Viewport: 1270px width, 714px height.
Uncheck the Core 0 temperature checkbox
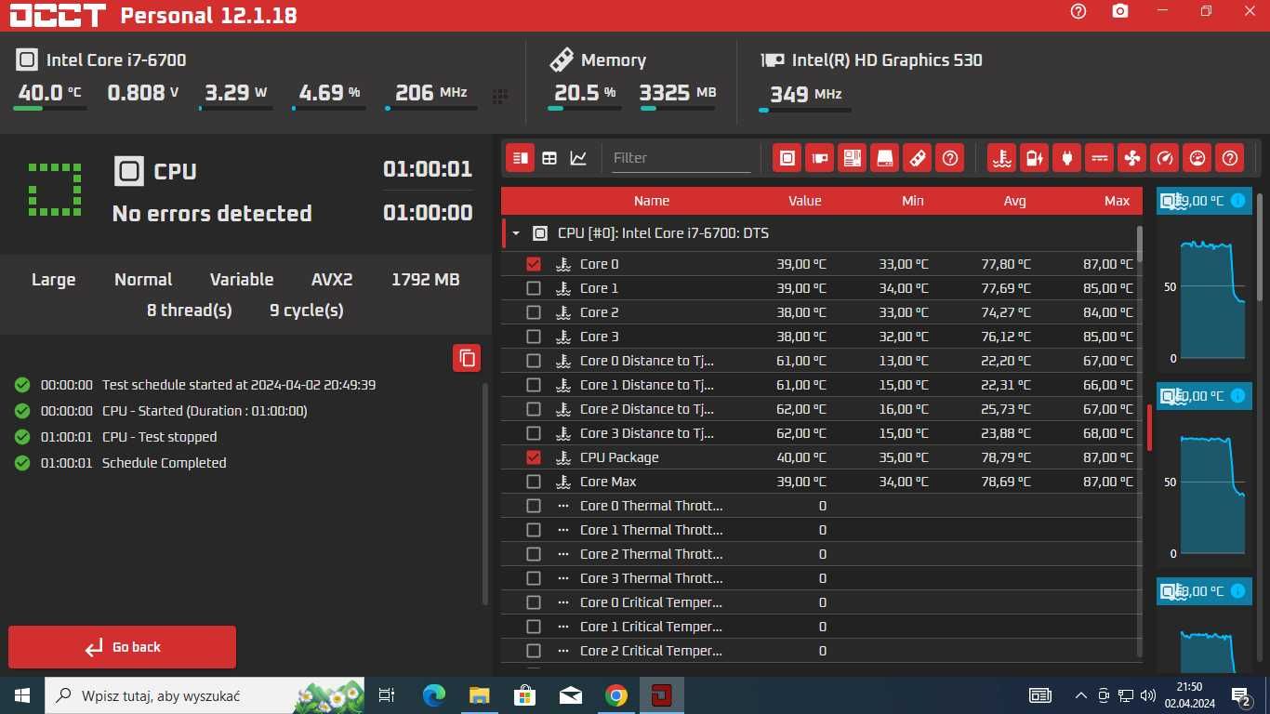(x=533, y=264)
